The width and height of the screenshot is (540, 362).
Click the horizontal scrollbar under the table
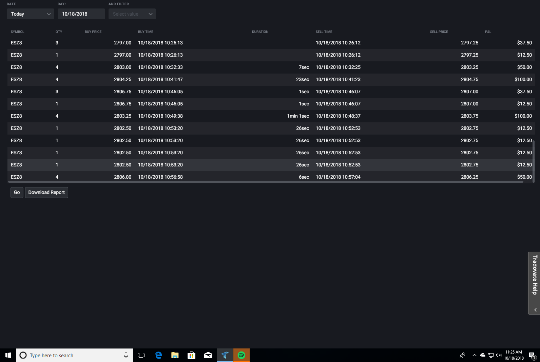tap(266, 182)
